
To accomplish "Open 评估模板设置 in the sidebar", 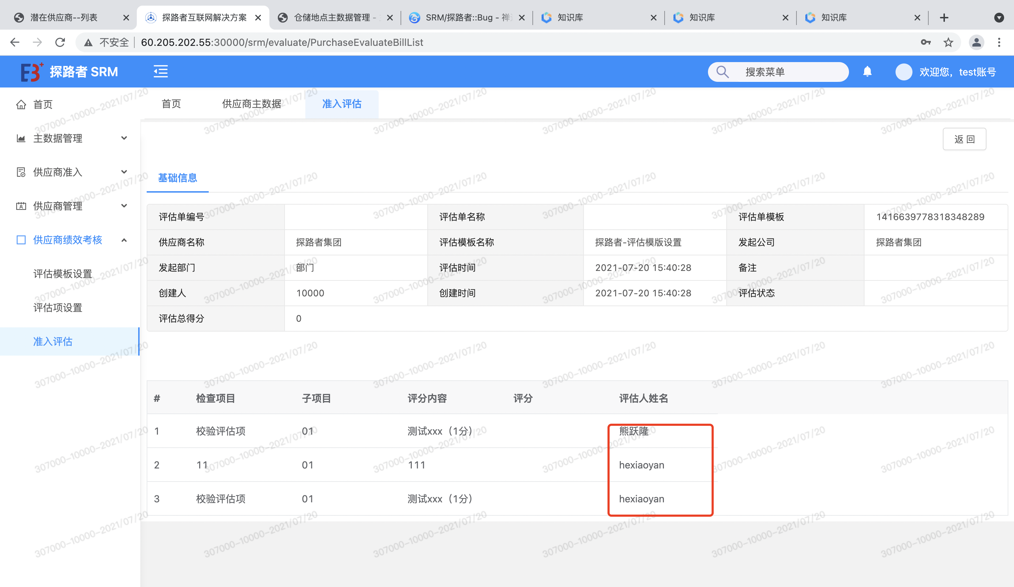I will click(63, 274).
